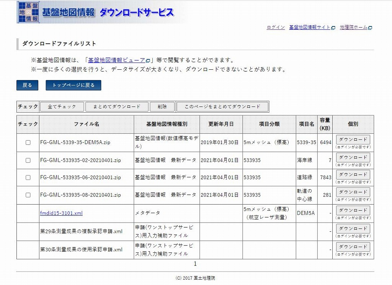
Task: Click the 基盤地図情報種別 column header
Action: [x=167, y=124]
